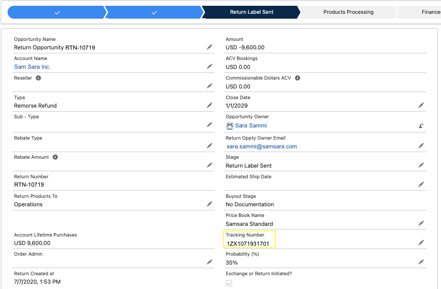Click the sara.sammi@samsara.com email link

pos(261,146)
